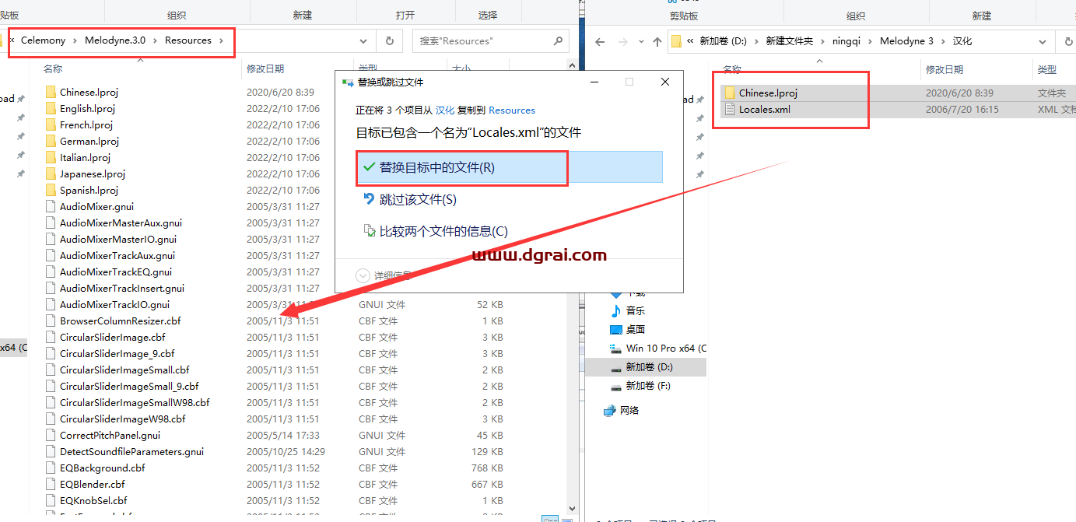The height and width of the screenshot is (522, 1076).
Task: Select 新加卷 (D:) in the navigation pane
Action: (x=650, y=366)
